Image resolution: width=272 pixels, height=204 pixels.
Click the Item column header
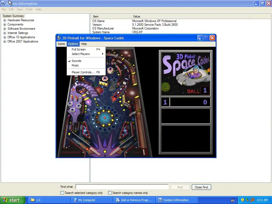(110, 16)
